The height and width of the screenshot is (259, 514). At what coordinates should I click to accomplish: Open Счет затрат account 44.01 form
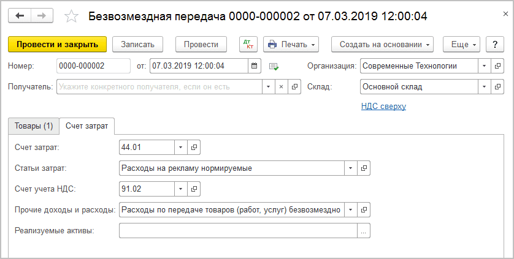tap(194, 148)
